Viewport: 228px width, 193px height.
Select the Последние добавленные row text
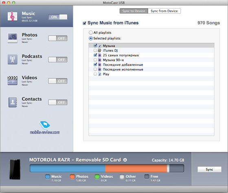123,65
